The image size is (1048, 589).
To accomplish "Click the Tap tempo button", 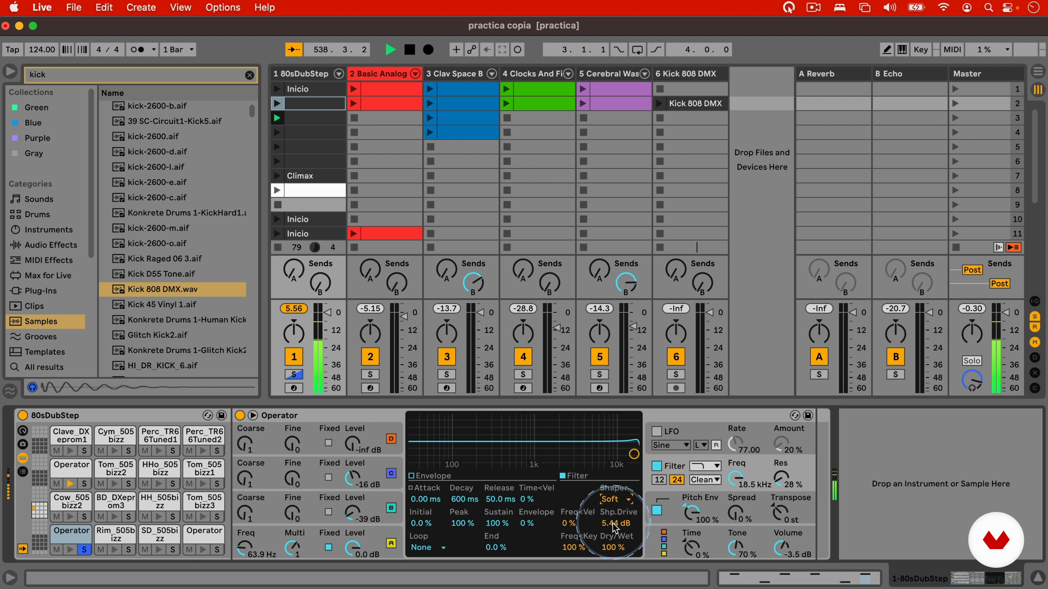I will (12, 50).
